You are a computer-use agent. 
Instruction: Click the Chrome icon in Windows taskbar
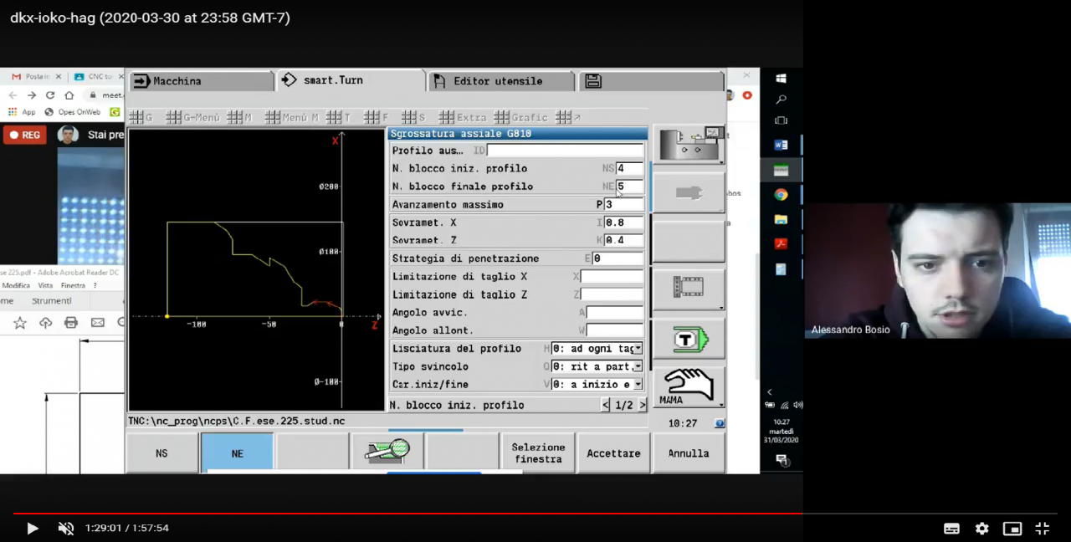point(781,195)
